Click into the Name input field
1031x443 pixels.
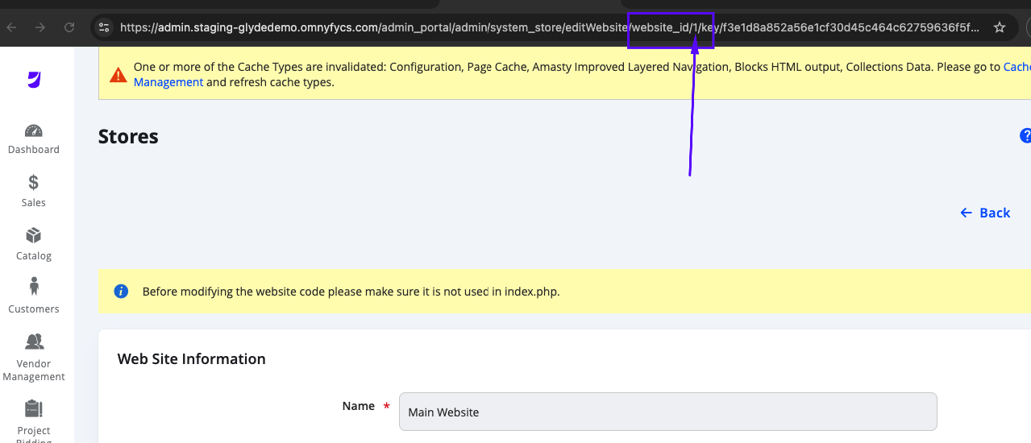[667, 412]
